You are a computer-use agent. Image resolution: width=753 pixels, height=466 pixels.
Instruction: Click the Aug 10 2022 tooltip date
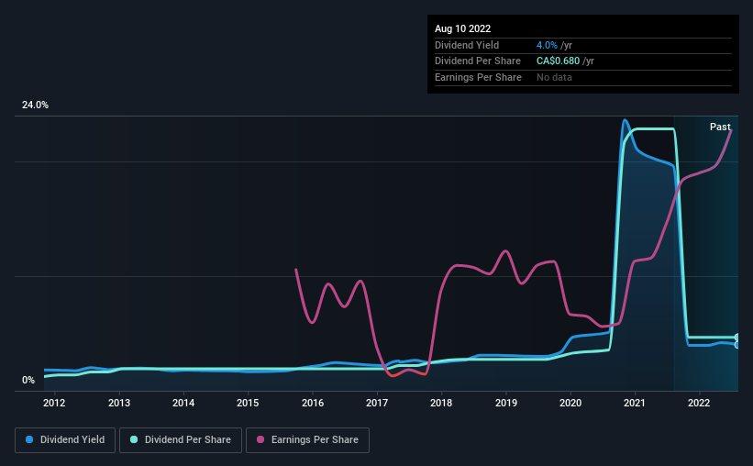463,28
